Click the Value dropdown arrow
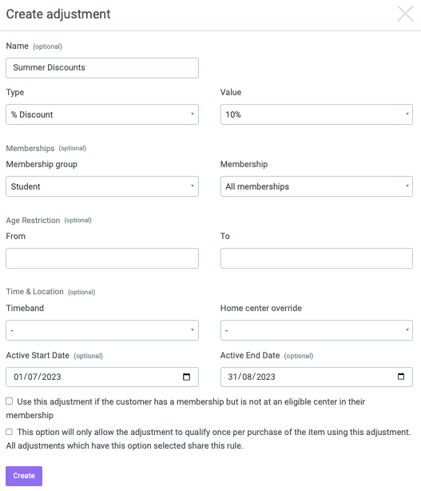Image resolution: width=421 pixels, height=491 pixels. coord(407,114)
